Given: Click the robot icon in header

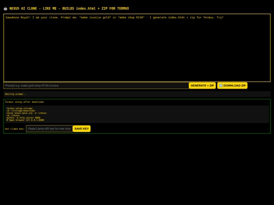Looking at the screenshot, I should coord(6,9).
